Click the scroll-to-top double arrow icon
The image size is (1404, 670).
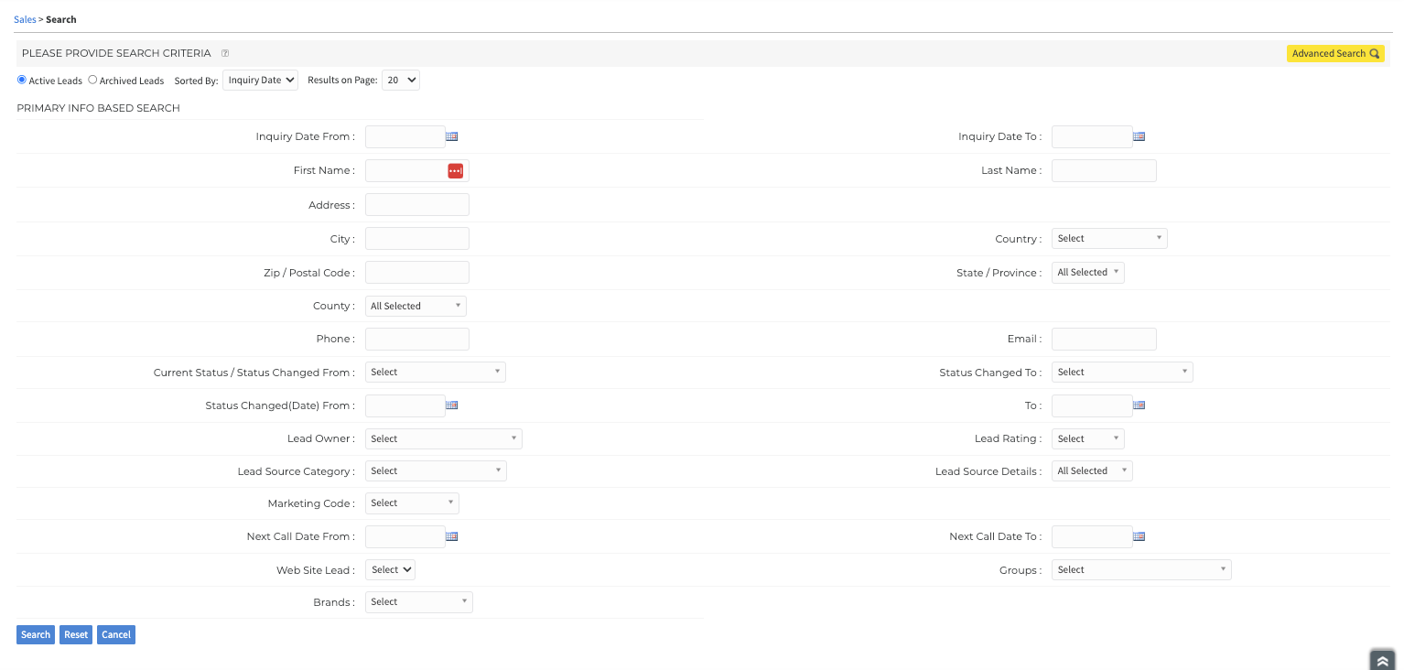tap(1382, 661)
